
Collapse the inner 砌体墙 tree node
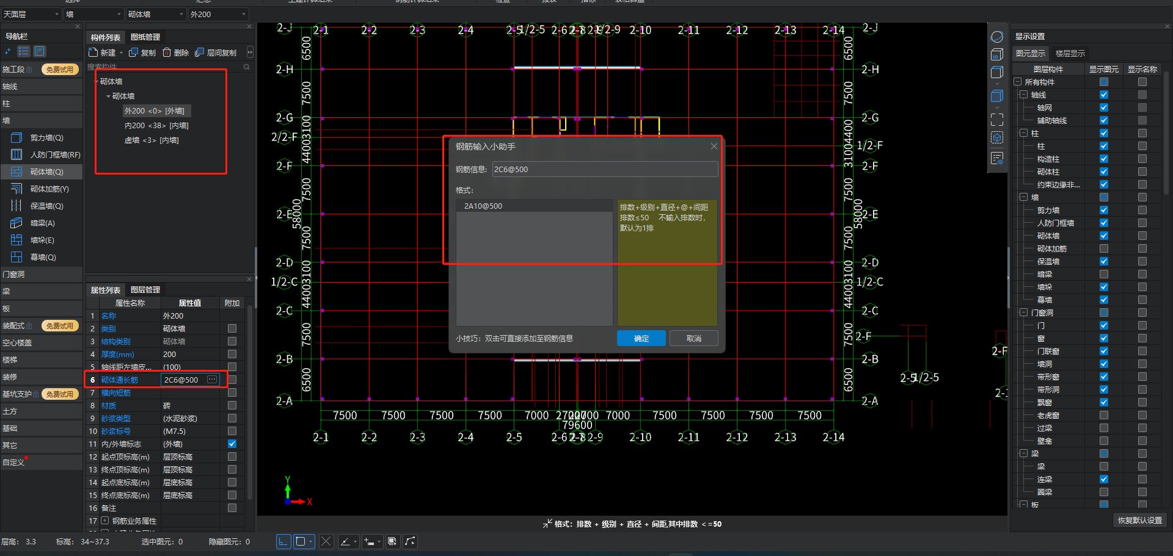click(108, 96)
